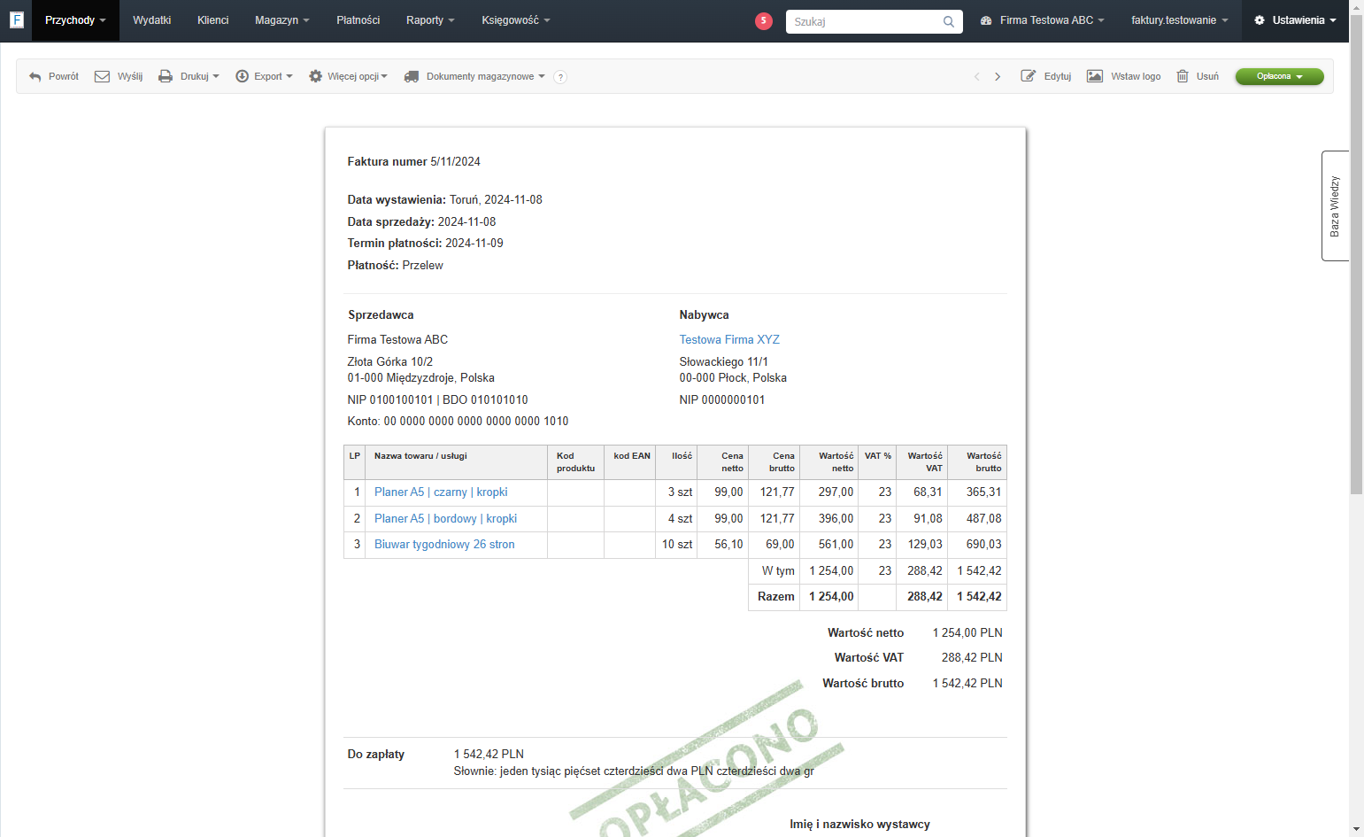
Task: Click the Razem brutto total 1 542,42
Action: [979, 596]
